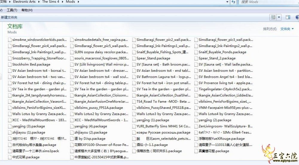Select file icon of SLRN oopsa daisy recolor

[x=72, y=52]
